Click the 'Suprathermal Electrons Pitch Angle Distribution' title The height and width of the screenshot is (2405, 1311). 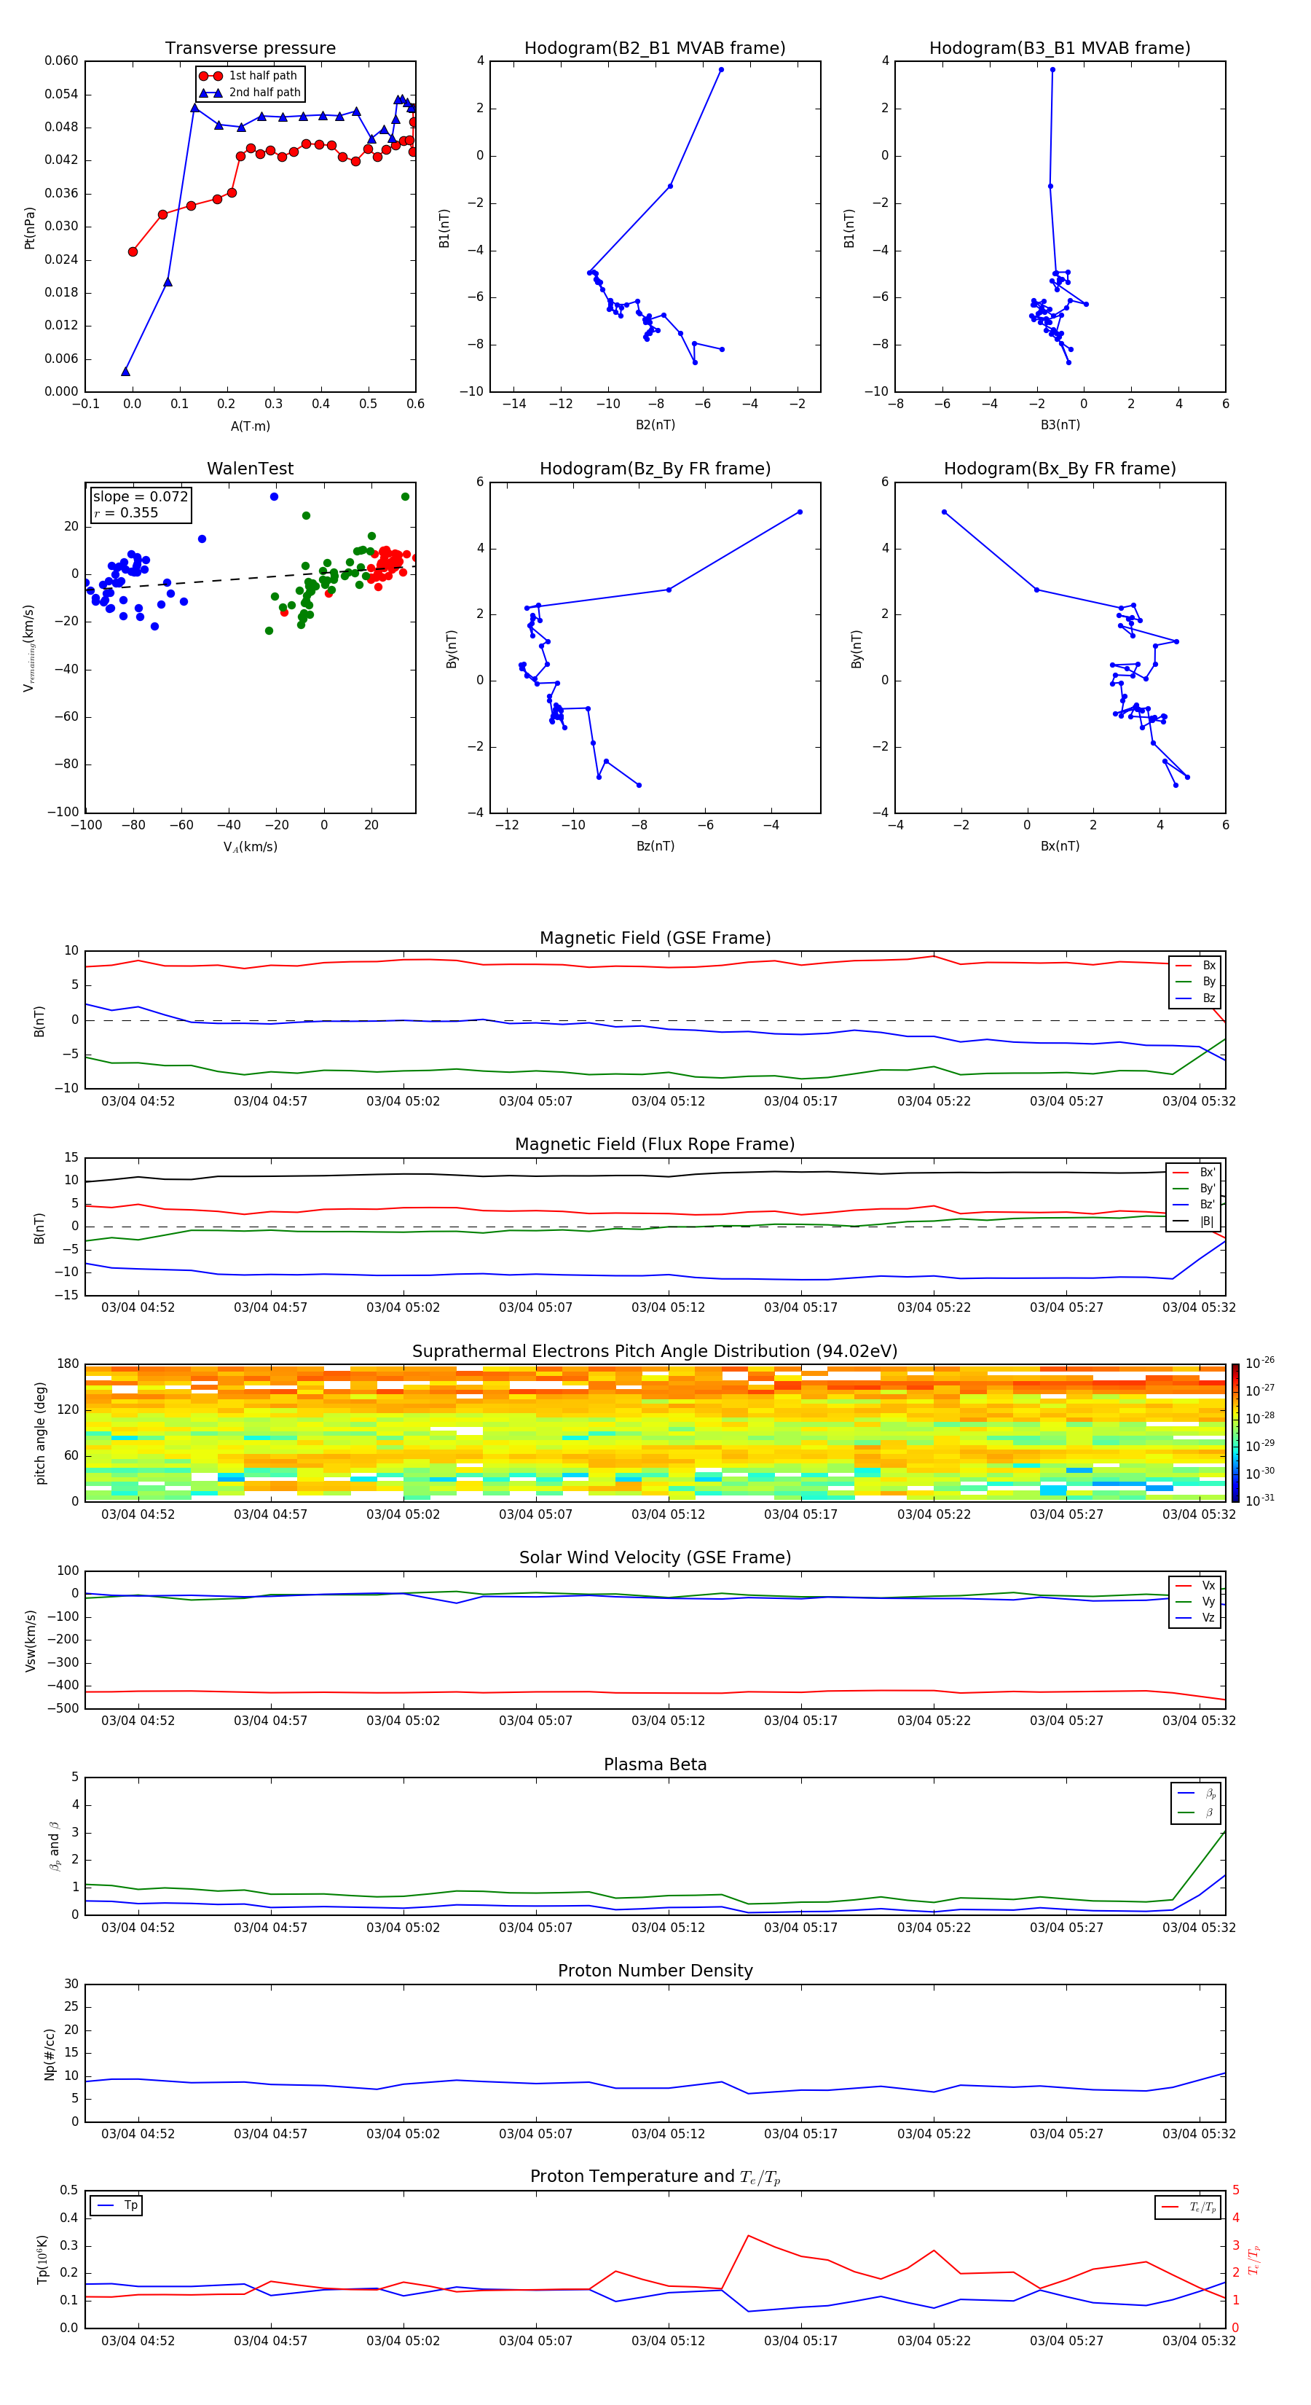pos(654,1351)
